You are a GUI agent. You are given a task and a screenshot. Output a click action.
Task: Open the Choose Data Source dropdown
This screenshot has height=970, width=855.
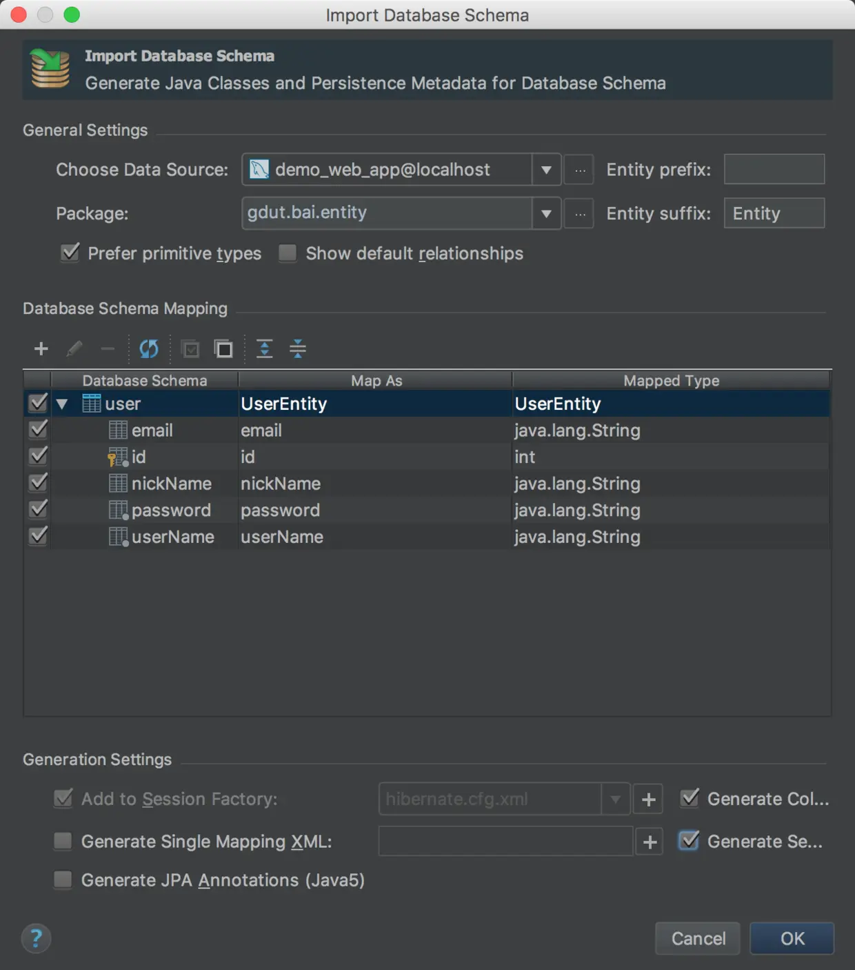[x=547, y=169]
